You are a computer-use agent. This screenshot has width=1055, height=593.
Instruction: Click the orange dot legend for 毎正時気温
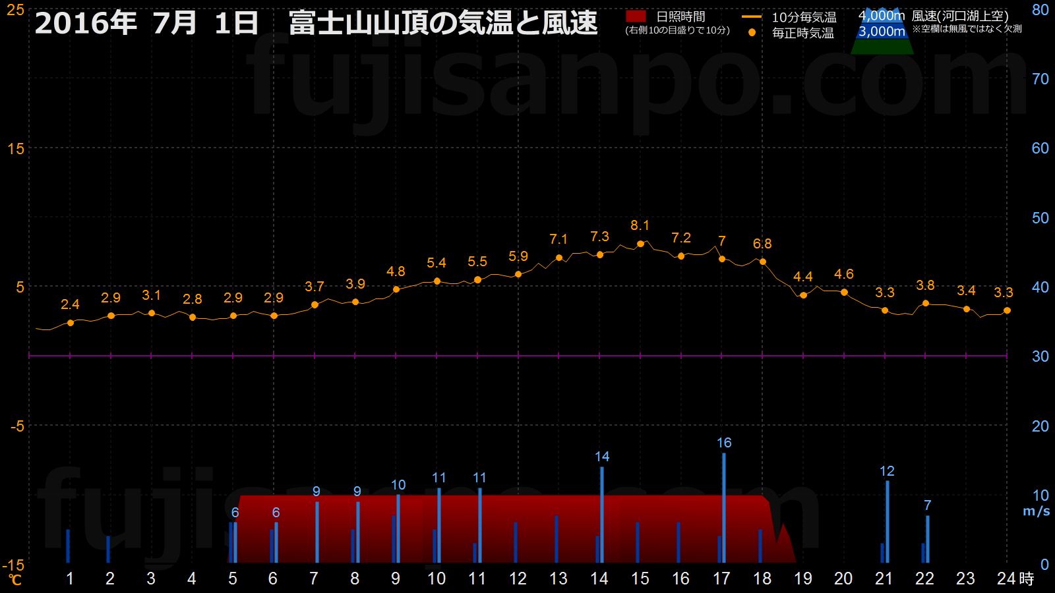[x=752, y=32]
